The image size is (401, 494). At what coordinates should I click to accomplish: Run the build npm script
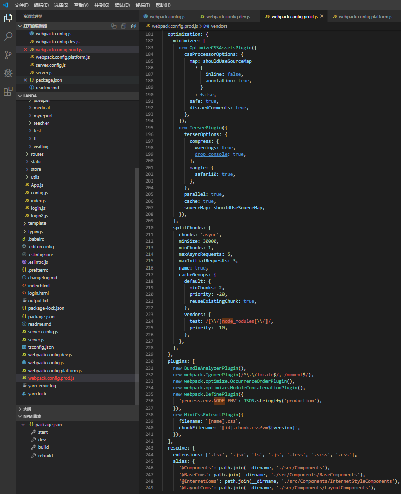(x=43, y=447)
